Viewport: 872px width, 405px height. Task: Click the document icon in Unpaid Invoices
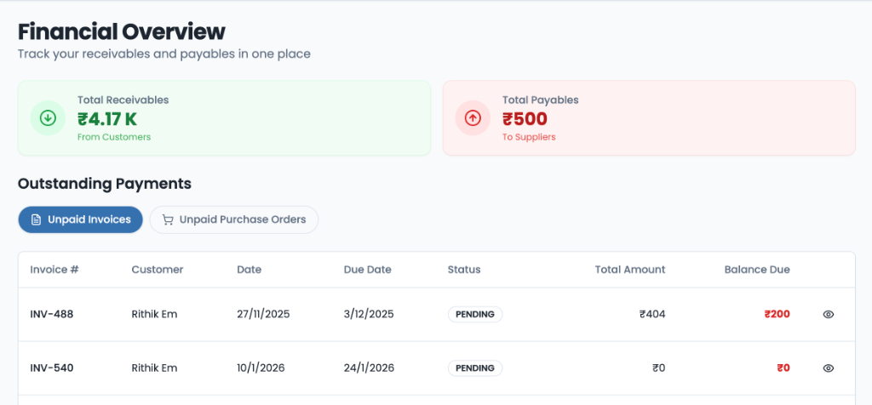tap(36, 220)
